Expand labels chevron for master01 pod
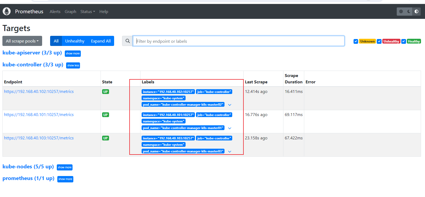This screenshot has width=425, height=197. (230, 128)
